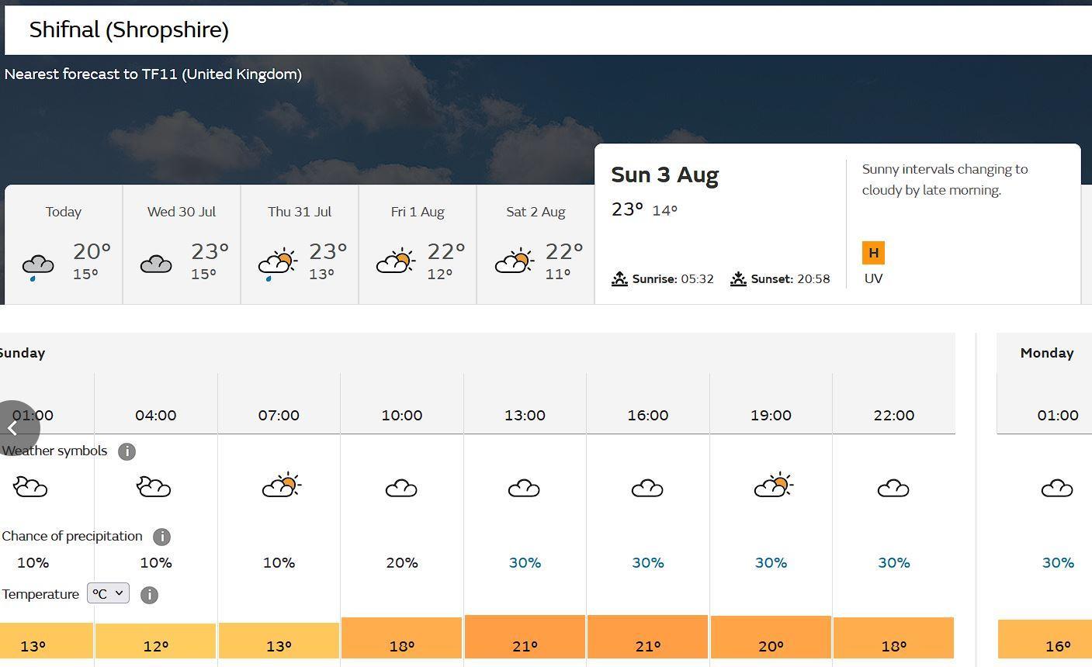Image resolution: width=1092 pixels, height=667 pixels.
Task: Click the 30% precipitation value at 16:00
Action: pyautogui.click(x=647, y=563)
